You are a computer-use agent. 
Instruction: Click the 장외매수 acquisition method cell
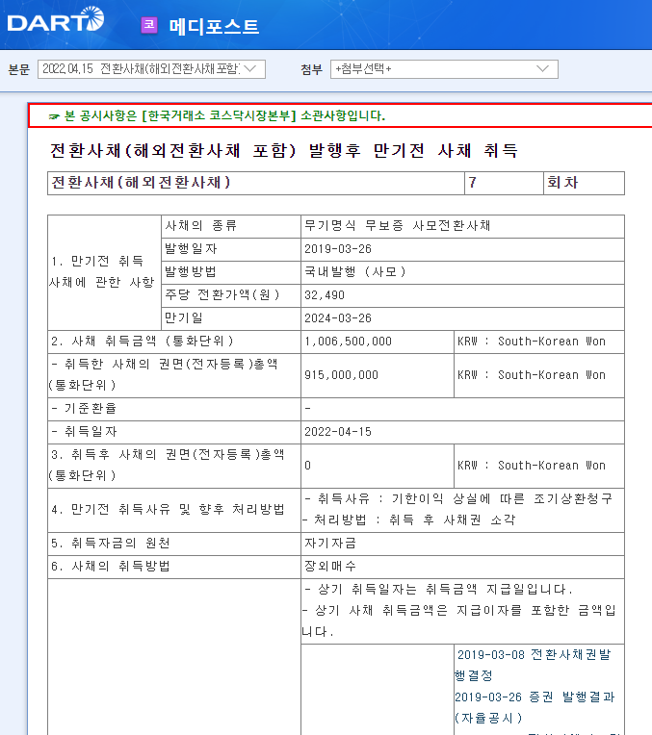462,567
